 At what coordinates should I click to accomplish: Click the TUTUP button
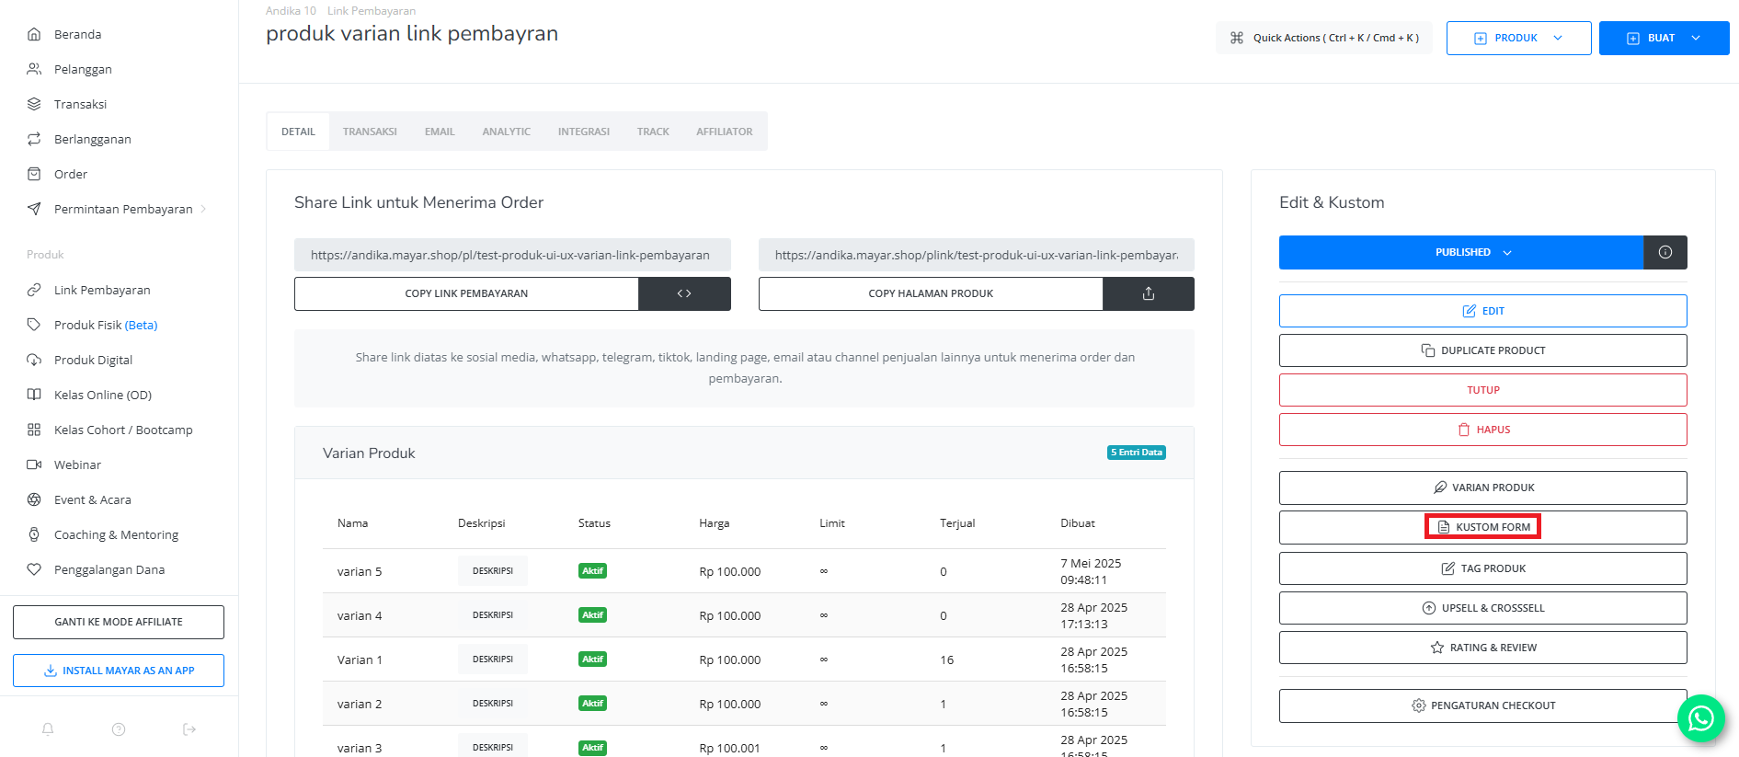(1483, 390)
